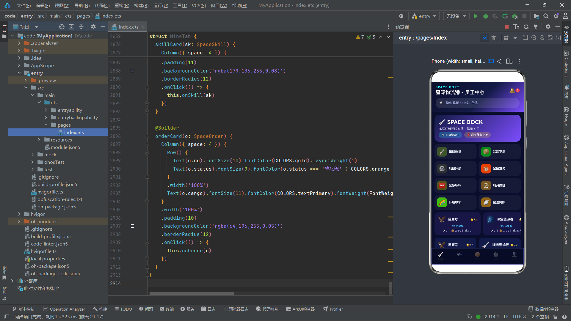Hide the project tool window
Image resolution: width=571 pixels, height=321 pixels.
pos(103,27)
